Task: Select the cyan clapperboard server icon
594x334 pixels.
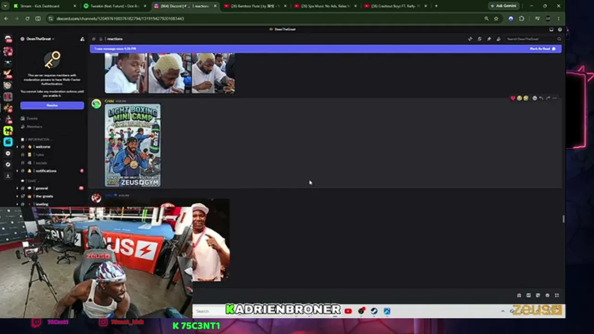Action: [x=8, y=142]
